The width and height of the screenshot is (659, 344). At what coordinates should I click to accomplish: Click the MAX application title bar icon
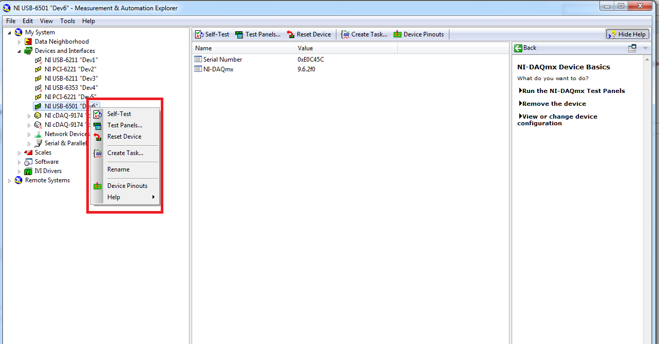(x=6, y=8)
